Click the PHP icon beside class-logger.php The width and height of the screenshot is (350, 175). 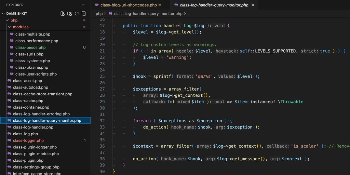(9, 140)
